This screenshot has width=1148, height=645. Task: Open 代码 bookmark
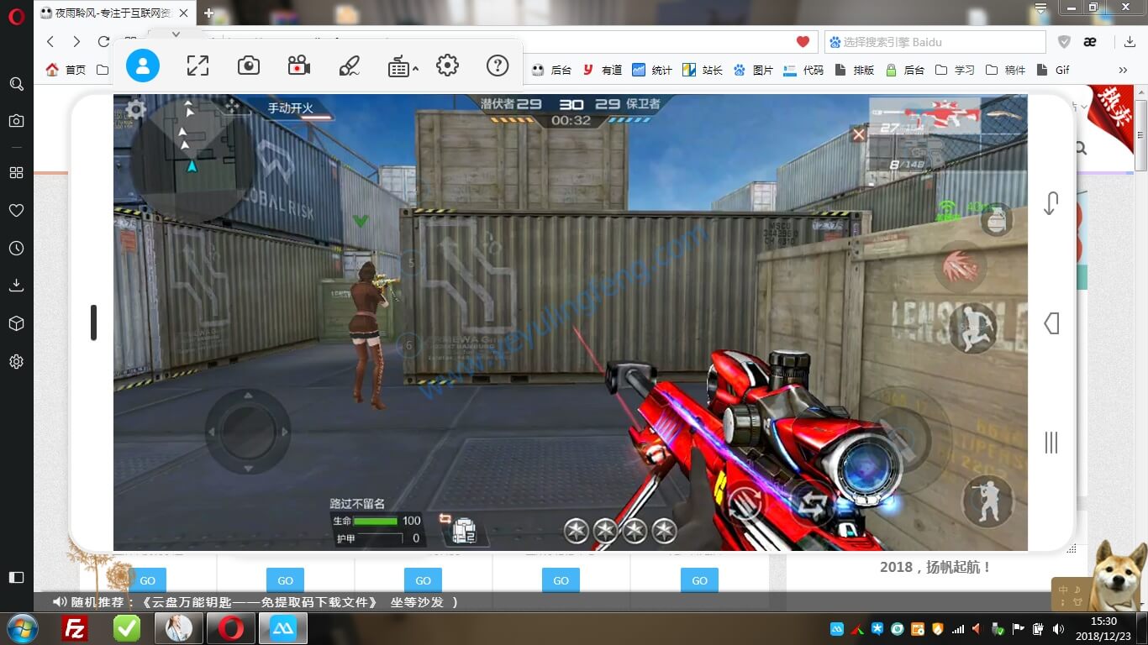tap(803, 71)
